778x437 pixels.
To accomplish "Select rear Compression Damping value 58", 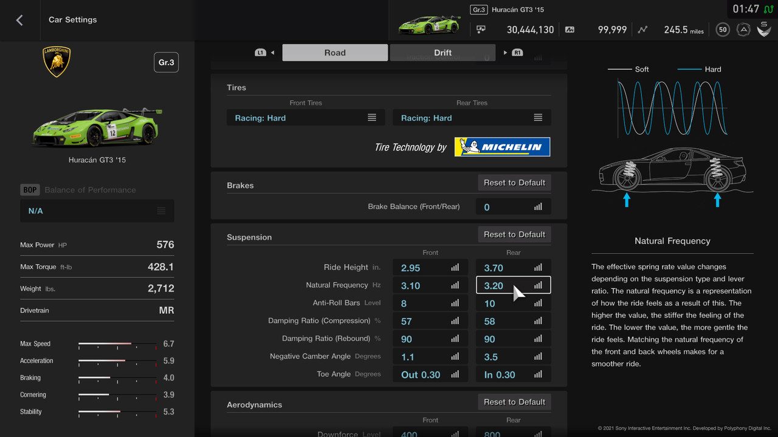I will tap(514, 321).
